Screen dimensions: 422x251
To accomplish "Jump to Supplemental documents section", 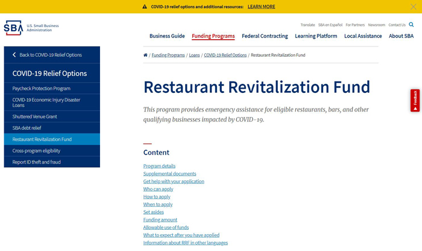I will [x=169, y=174].
